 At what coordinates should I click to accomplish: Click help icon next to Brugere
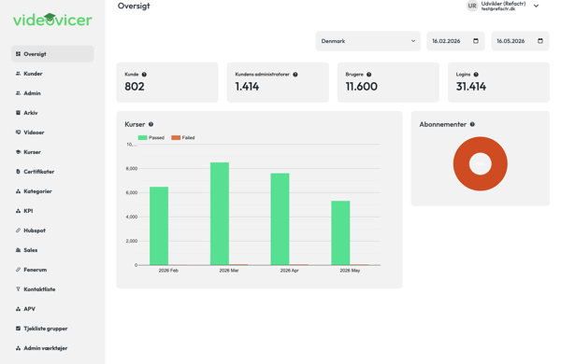point(369,75)
